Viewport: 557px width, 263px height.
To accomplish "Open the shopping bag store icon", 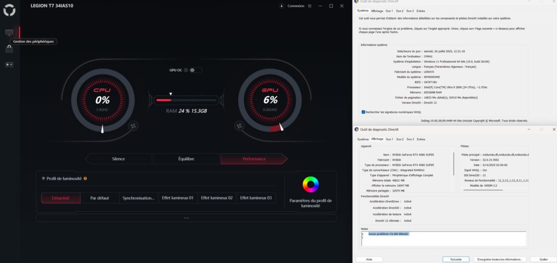I will pyautogui.click(x=9, y=49).
